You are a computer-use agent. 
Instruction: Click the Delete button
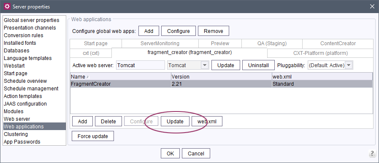(x=108, y=121)
